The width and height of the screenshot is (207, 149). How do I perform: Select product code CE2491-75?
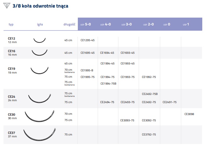(x=170, y=102)
